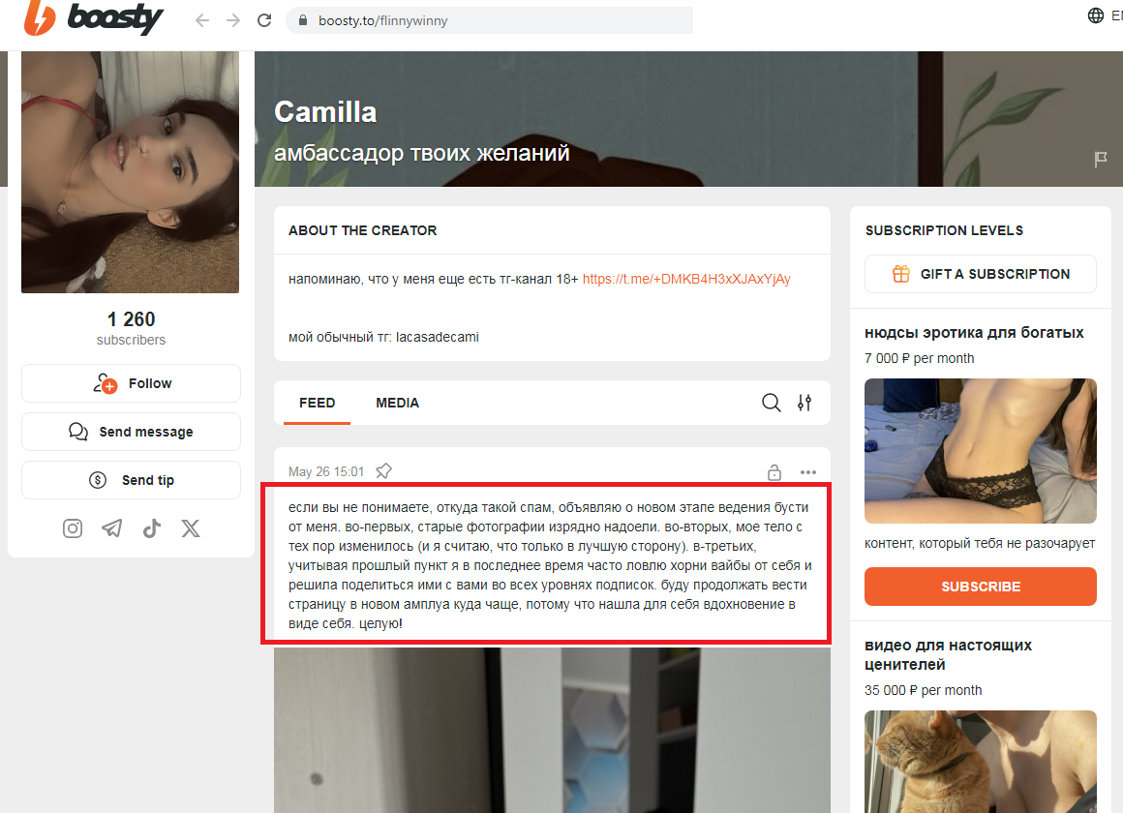The image size is (1123, 813).
Task: Open the X (Twitter) social icon
Action: coord(191,528)
